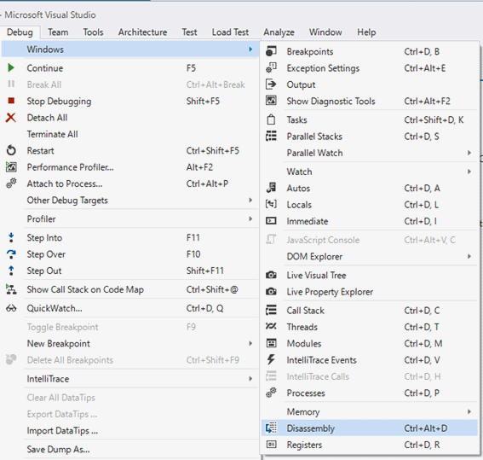The height and width of the screenshot is (460, 483).
Task: Click the Processes gears icon
Action: tap(271, 393)
